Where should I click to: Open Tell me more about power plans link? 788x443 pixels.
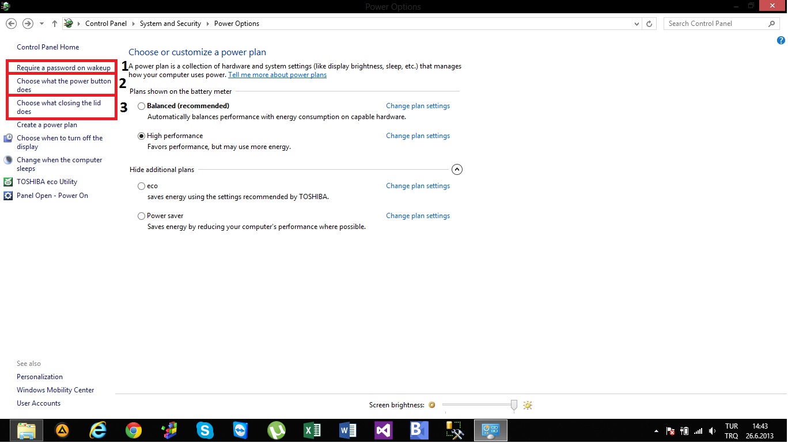277,75
